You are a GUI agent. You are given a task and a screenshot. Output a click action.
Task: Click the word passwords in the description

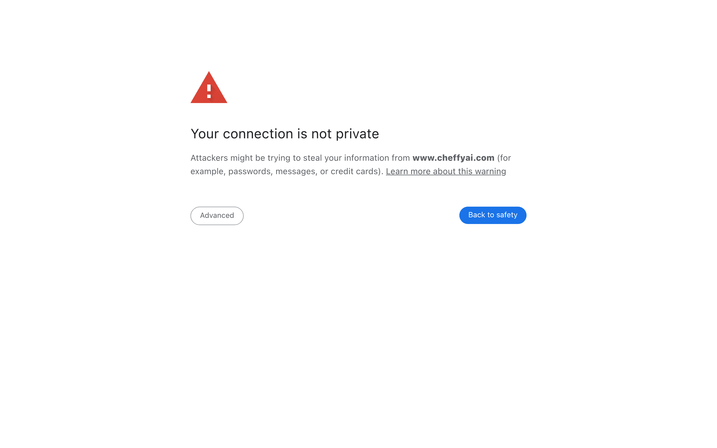pyautogui.click(x=250, y=172)
